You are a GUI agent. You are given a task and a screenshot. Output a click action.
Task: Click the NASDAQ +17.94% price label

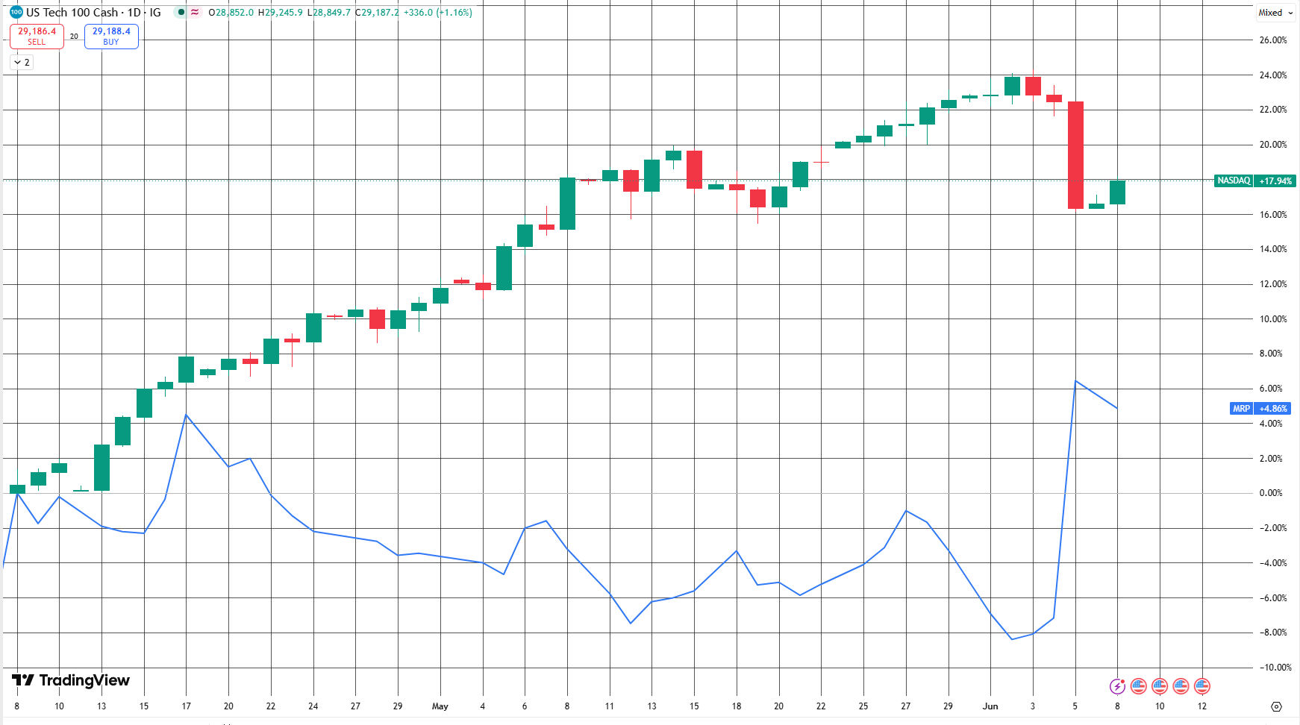pyautogui.click(x=1254, y=181)
